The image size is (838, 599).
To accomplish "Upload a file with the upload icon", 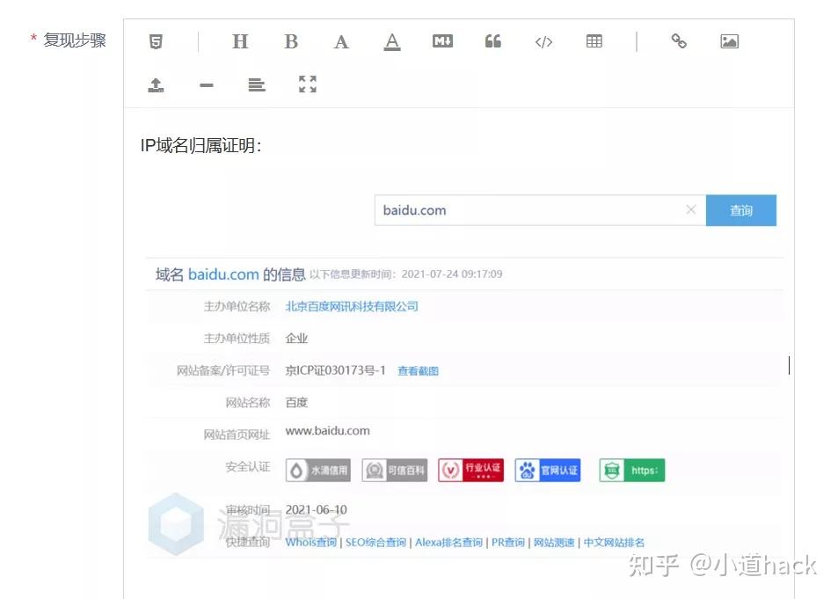I will coord(155,84).
